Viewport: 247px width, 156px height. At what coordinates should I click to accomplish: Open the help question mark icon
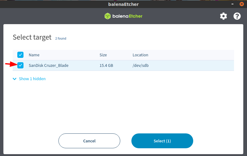237,16
